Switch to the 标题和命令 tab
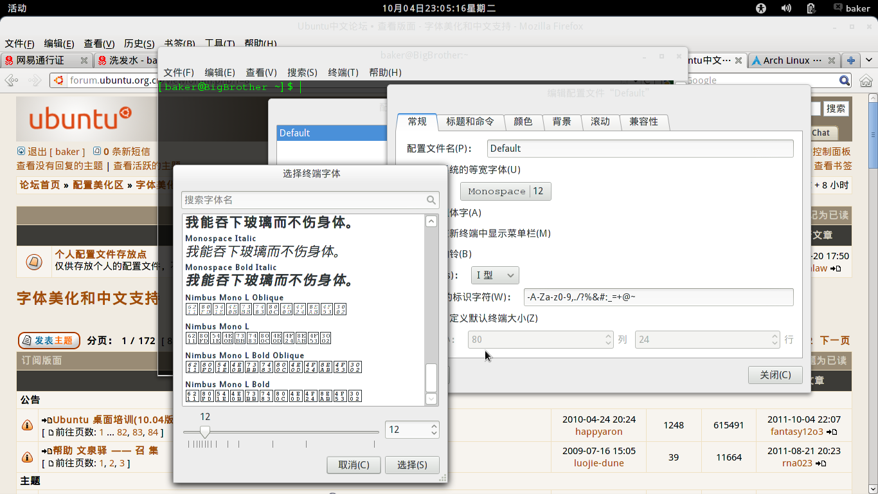The width and height of the screenshot is (878, 494). click(470, 122)
